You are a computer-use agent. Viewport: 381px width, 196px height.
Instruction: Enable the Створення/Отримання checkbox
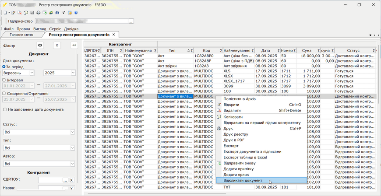4,93
